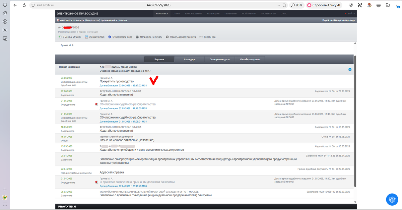The width and height of the screenshot is (402, 210).
Task: Click the red Б bankruptcy category icon
Action: (x=58, y=20)
